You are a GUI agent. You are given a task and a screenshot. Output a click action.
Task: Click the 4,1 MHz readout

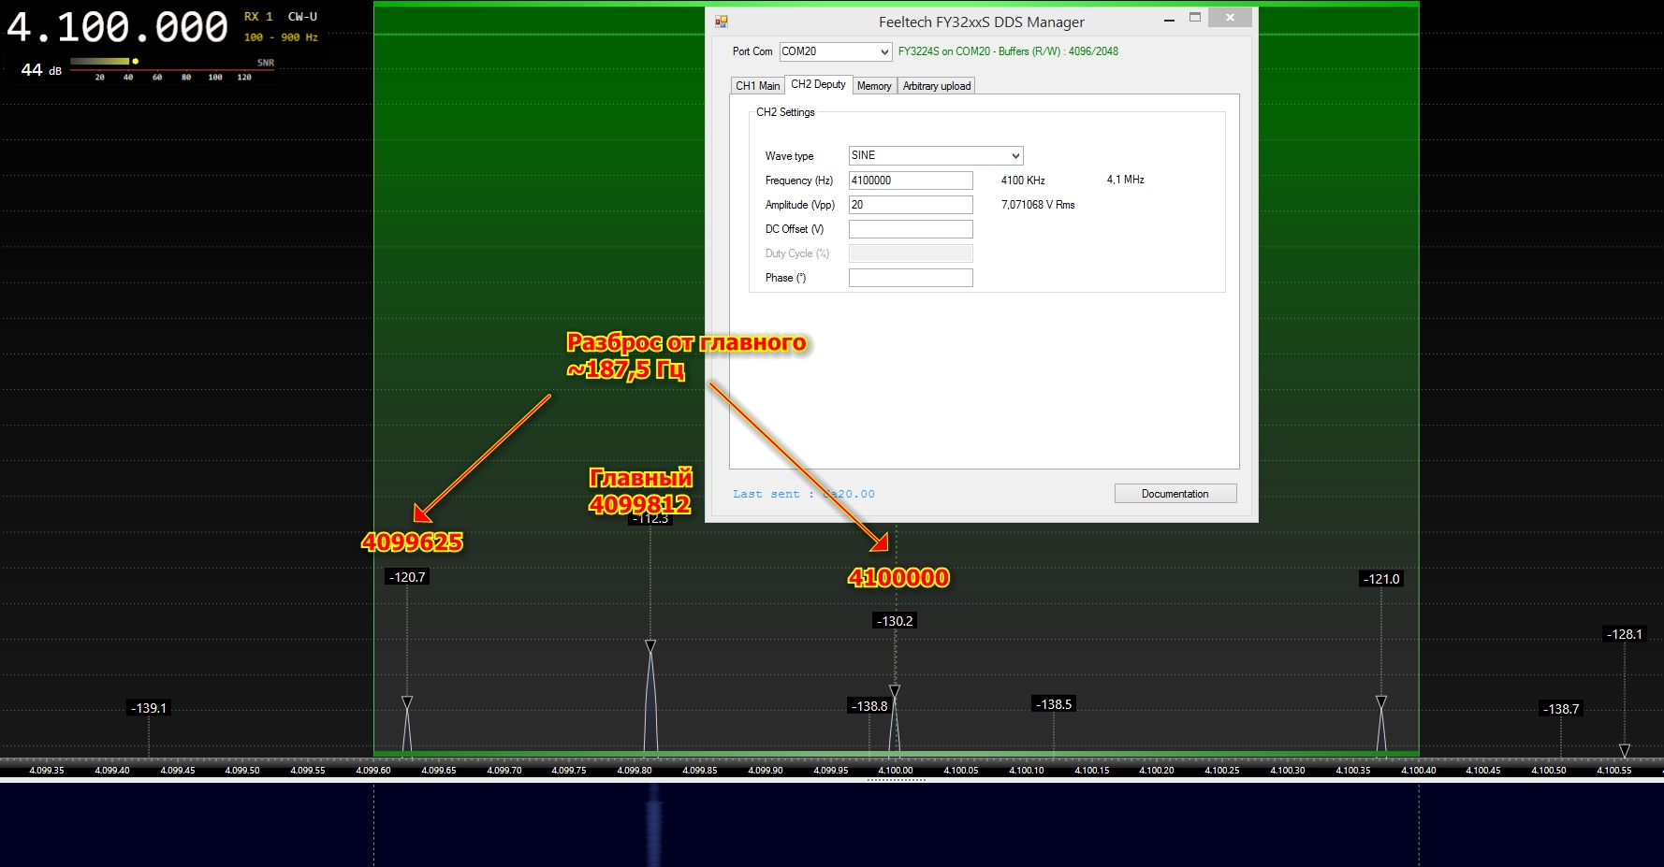click(x=1126, y=180)
